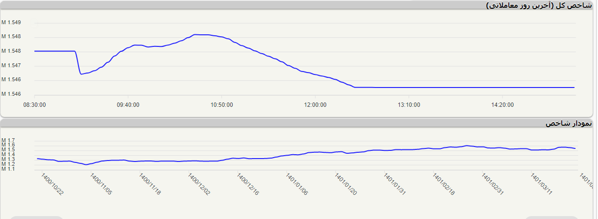
Task: Click the 1401/01/31 date axis label
Action: (395, 185)
